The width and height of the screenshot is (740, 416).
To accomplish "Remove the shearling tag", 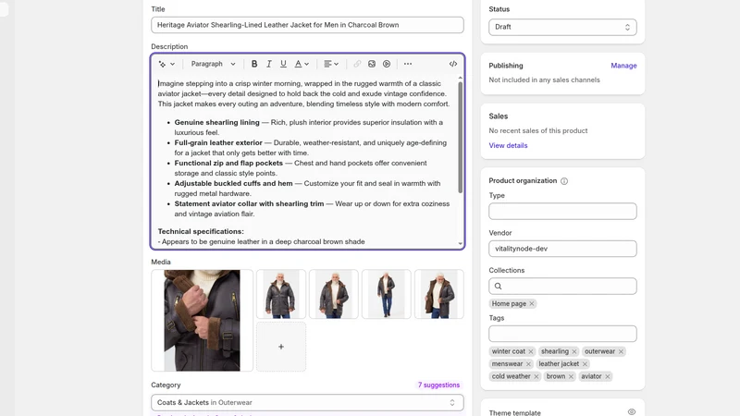I will pyautogui.click(x=573, y=351).
